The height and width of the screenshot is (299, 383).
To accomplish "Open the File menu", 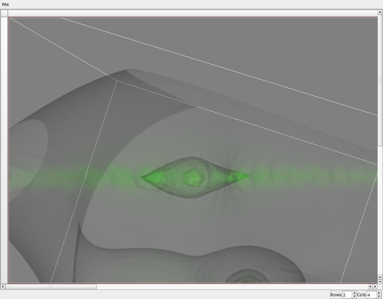I will pos(5,4).
